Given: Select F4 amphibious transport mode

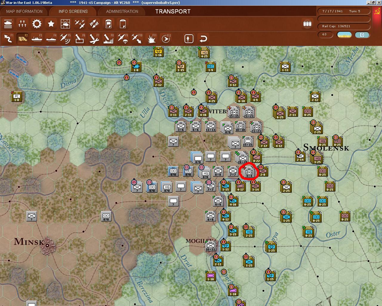Looking at the screenshot, I should [51, 39].
